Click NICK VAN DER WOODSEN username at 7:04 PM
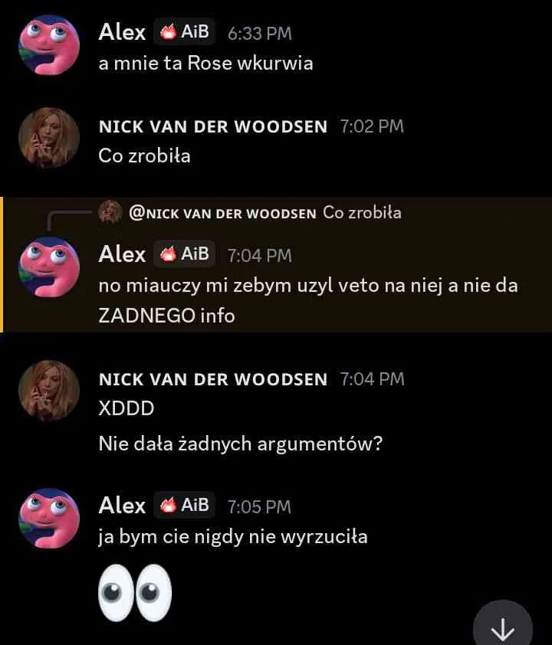Screen dimensions: 552x645 click(213, 379)
